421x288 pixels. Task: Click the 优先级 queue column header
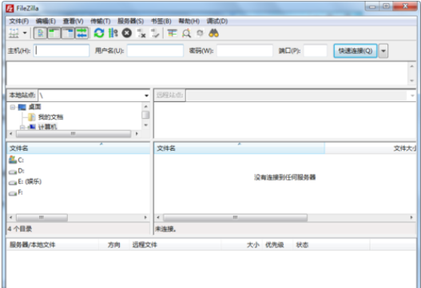277,245
